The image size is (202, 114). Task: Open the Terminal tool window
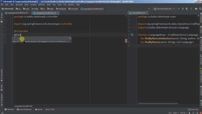coord(9,110)
